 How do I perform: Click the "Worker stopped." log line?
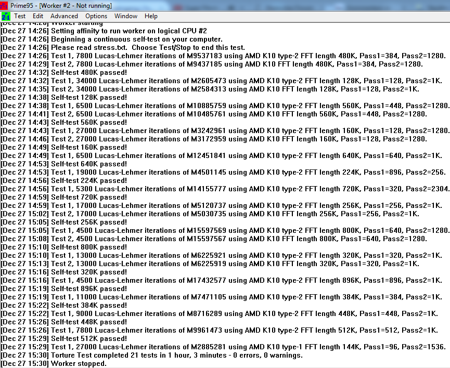54,364
